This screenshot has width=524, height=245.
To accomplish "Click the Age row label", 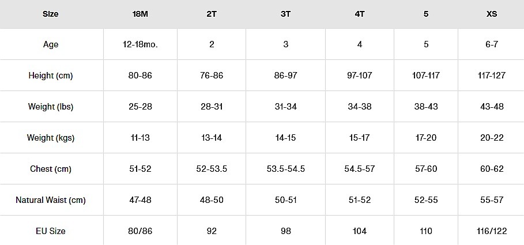I will (51, 44).
